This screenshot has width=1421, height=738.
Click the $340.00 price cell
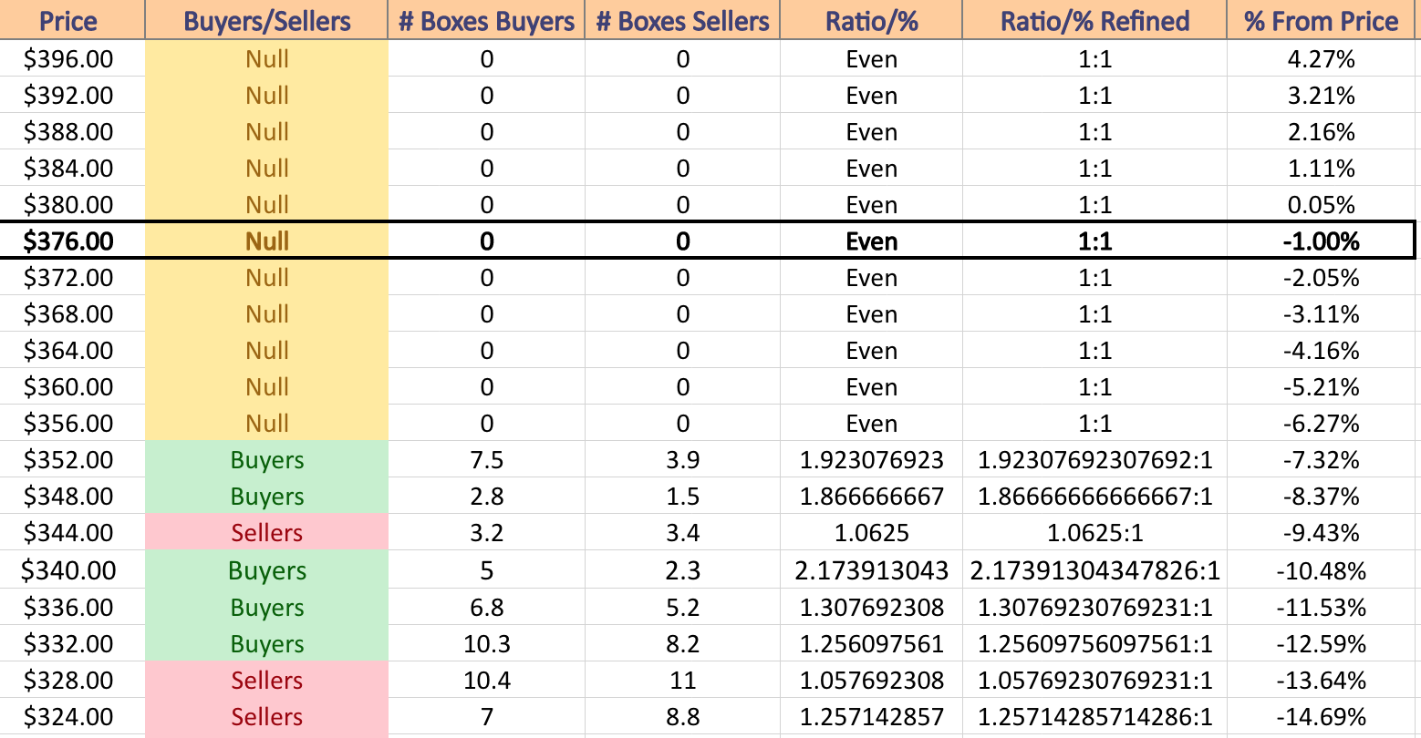(x=72, y=571)
